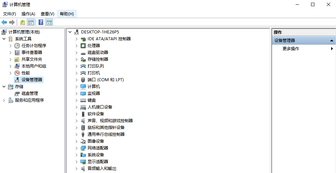Click the blue Help question mark icon

41,23
